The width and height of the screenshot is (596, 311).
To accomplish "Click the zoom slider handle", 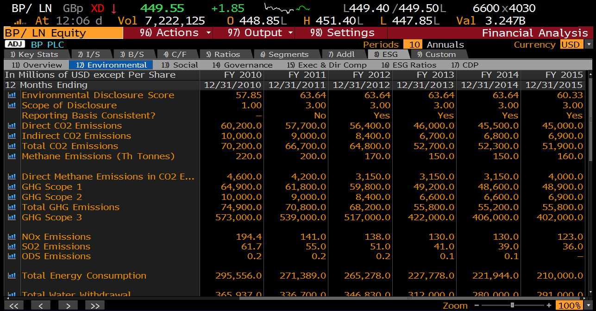I will pos(512,305).
